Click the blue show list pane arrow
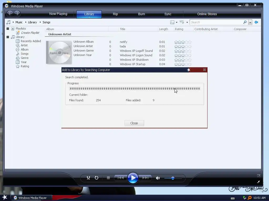This screenshot has width=269, height=201. (256, 22)
